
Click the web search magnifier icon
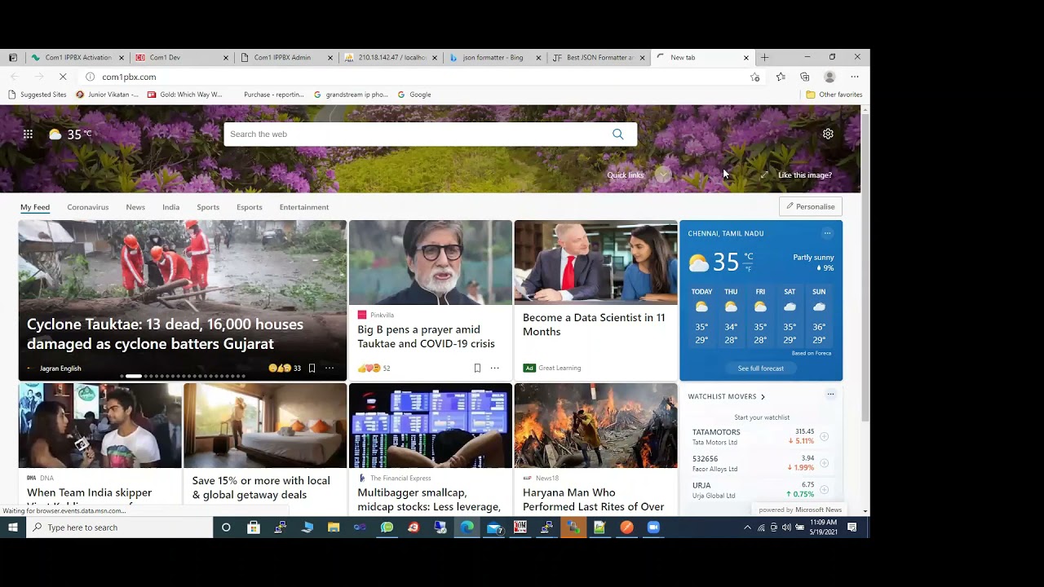(617, 135)
